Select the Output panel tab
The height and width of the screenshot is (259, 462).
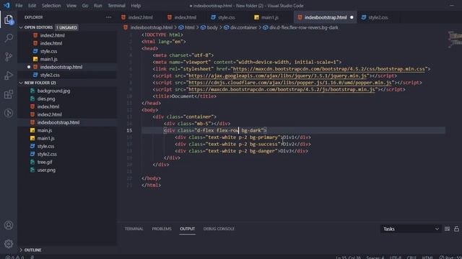pos(188,229)
